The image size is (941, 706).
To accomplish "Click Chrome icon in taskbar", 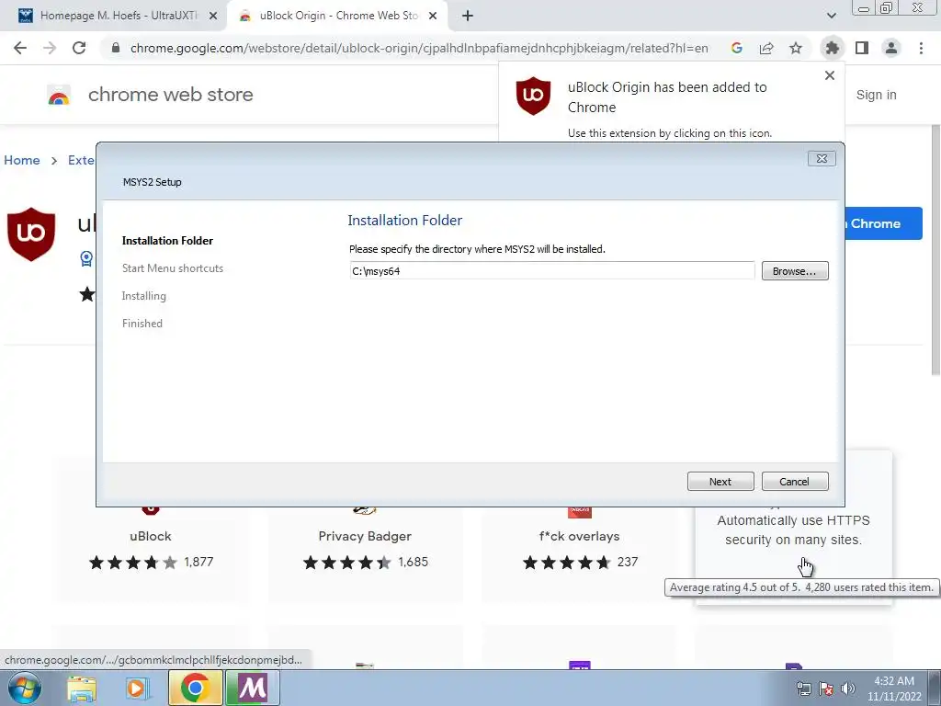I will pos(195,688).
